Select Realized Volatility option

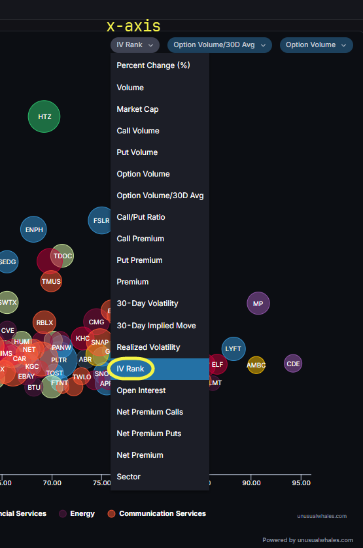(x=160, y=347)
